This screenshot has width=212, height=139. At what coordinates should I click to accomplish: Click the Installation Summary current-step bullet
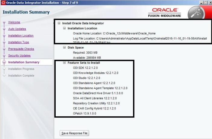4,62
